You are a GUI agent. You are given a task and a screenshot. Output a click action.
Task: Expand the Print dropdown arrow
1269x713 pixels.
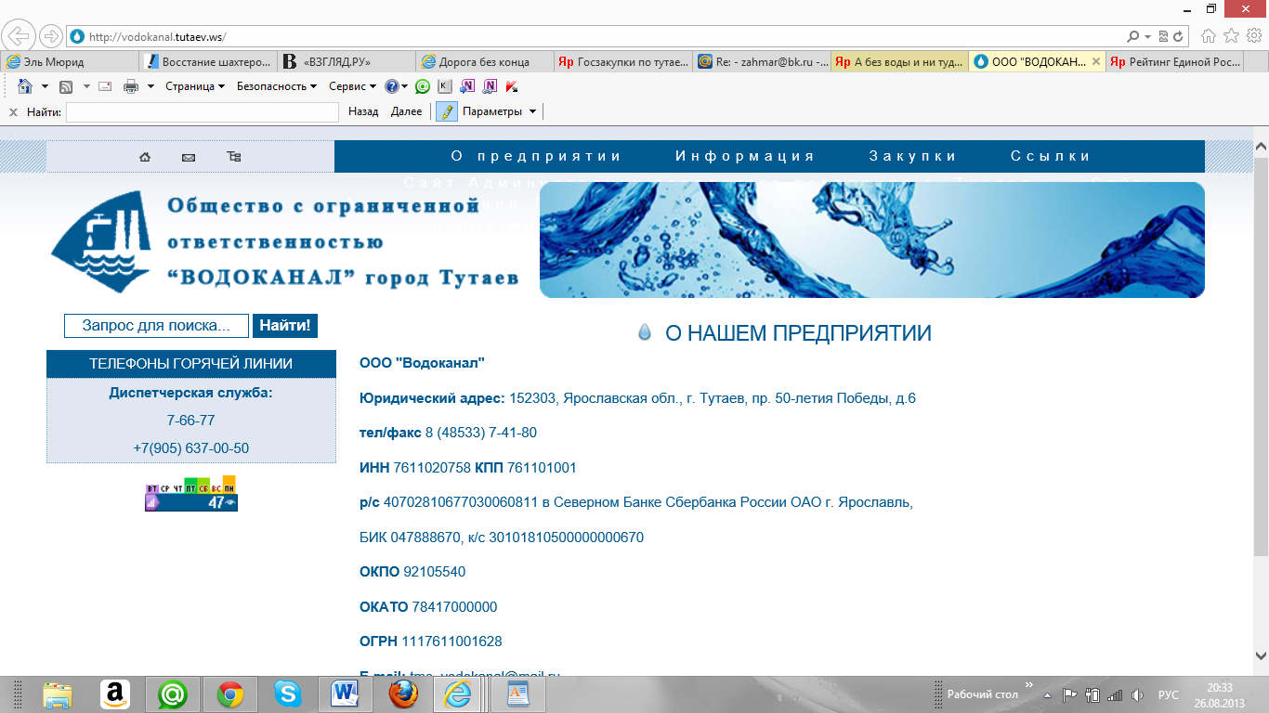point(150,86)
